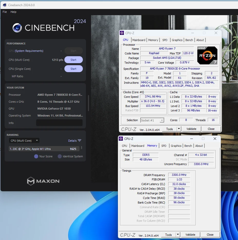
Task: Click the CAS# Latency 32.0 clocks value
Action: (x=179, y=184)
